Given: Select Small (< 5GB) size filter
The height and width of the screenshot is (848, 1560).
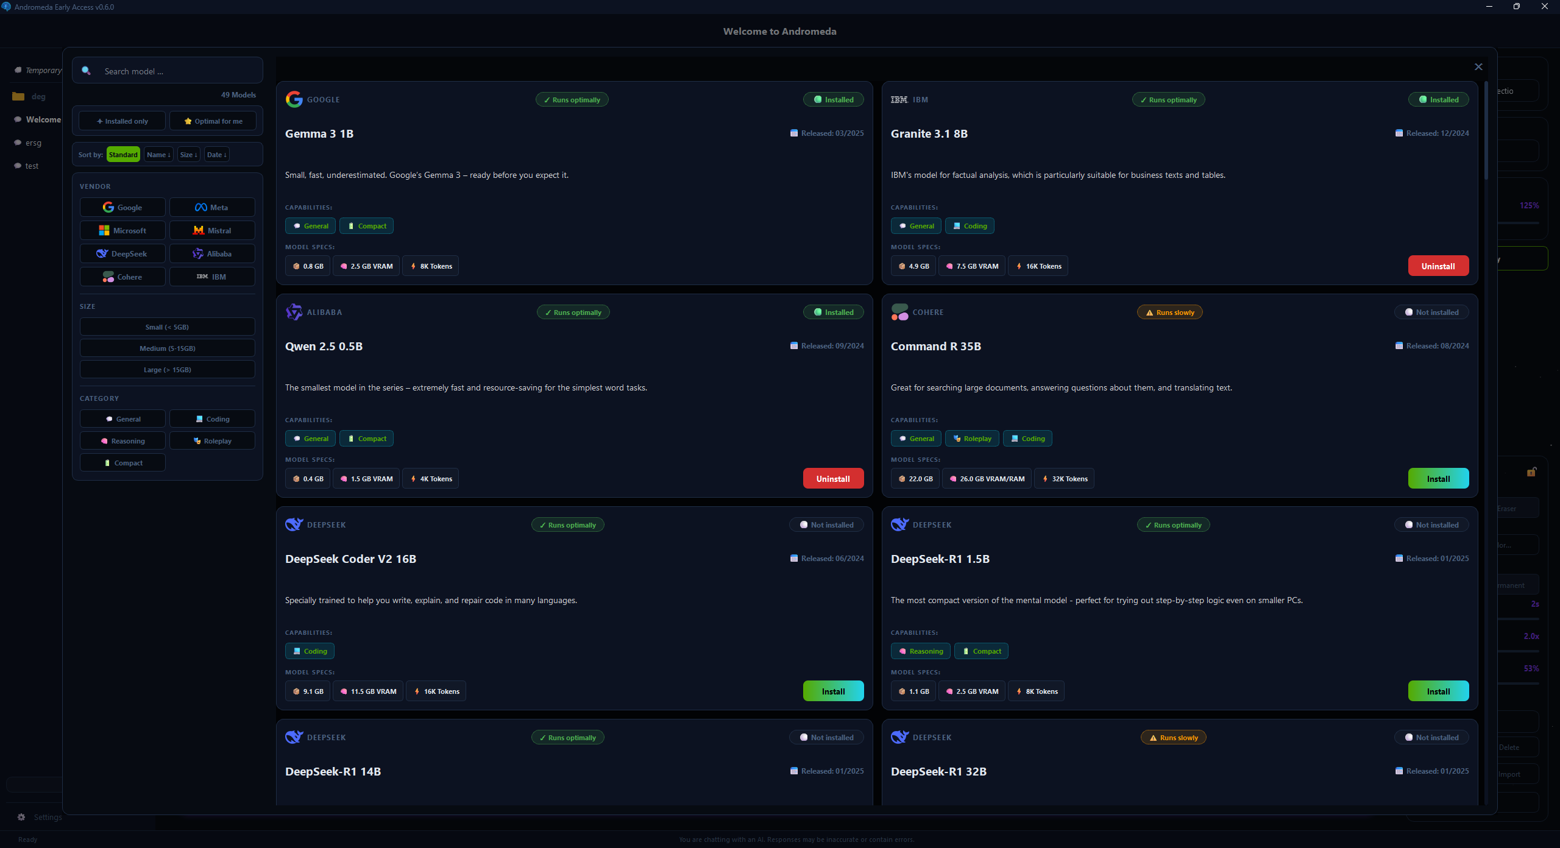Looking at the screenshot, I should tap(167, 327).
